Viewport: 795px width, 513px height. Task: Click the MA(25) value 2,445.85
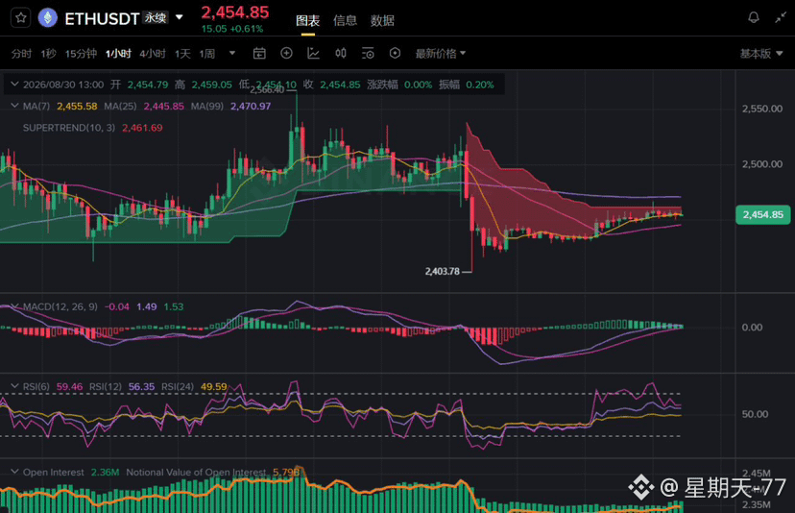(x=164, y=107)
